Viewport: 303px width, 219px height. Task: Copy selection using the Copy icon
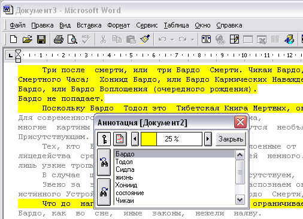[x=117, y=39]
